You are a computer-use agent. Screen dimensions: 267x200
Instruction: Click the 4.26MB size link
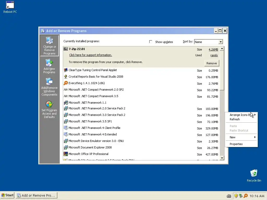point(213,49)
